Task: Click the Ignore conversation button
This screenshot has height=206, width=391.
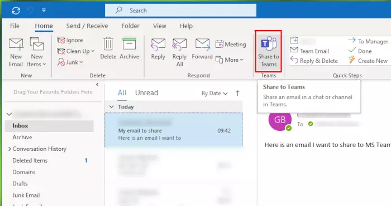Action: pyautogui.click(x=70, y=40)
